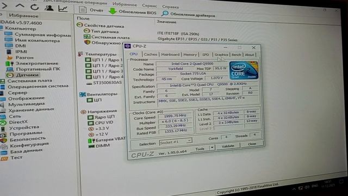Switch to SPD tab in CPU-Z
The height and width of the screenshot is (196, 348).
click(206, 54)
